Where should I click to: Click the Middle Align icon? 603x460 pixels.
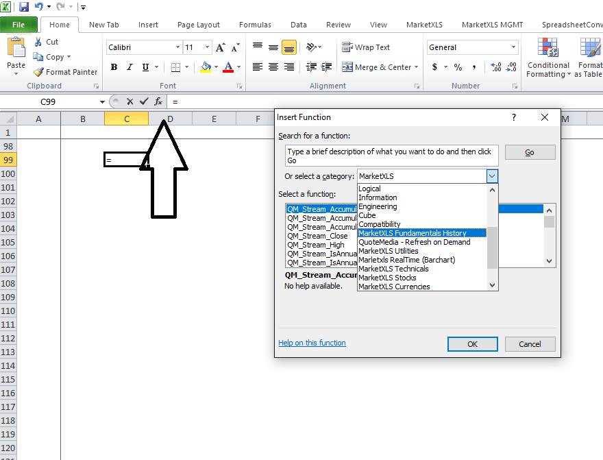pyautogui.click(x=273, y=47)
